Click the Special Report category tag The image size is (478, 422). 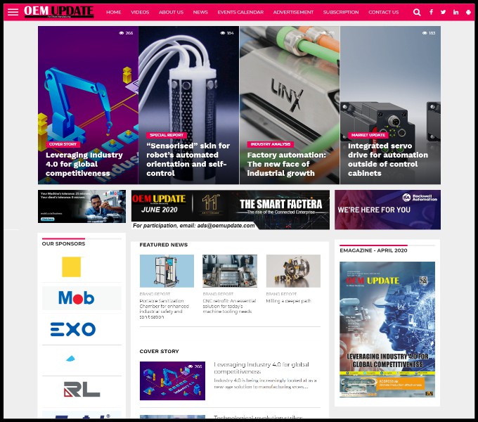(167, 135)
